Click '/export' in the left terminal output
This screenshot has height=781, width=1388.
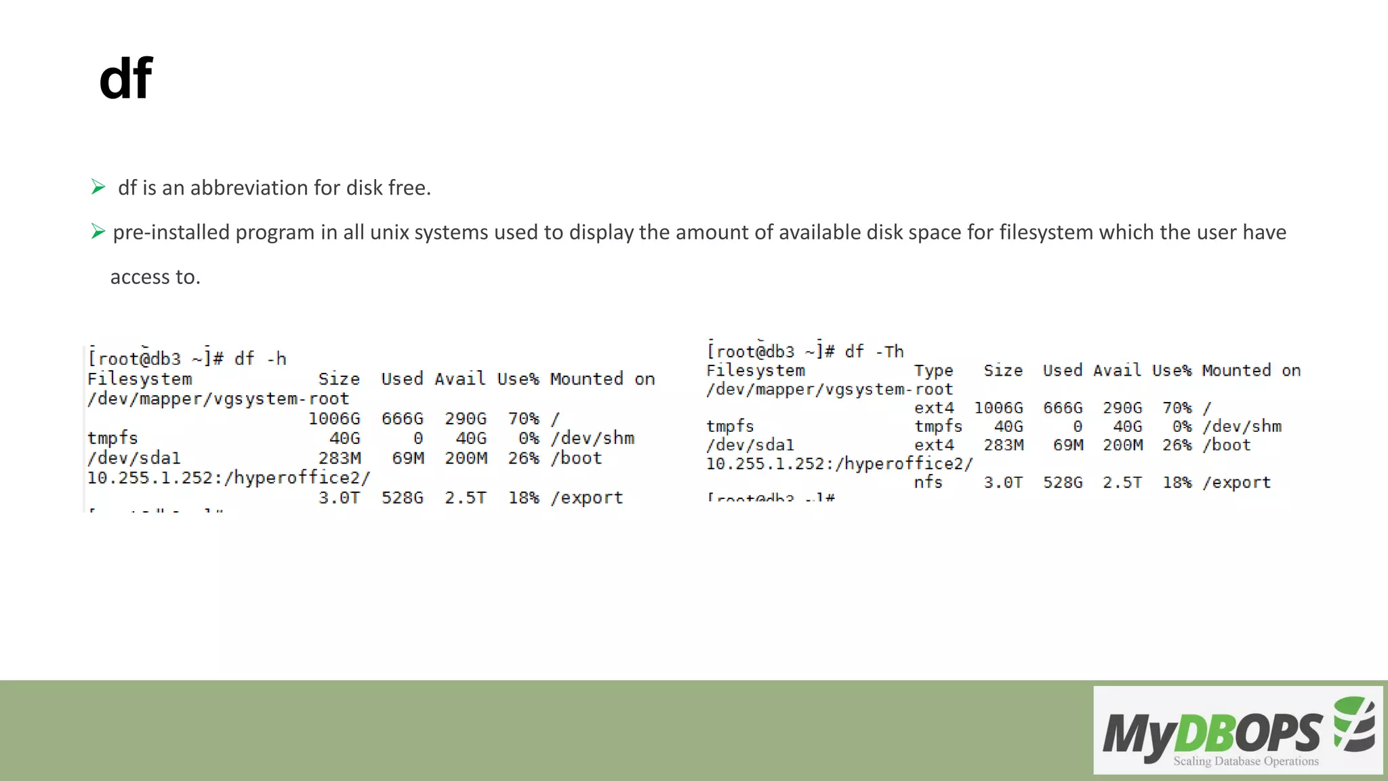587,498
